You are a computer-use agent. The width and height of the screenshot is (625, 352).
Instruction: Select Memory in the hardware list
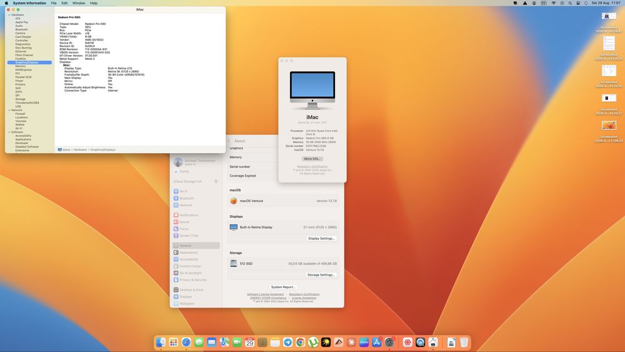point(21,66)
